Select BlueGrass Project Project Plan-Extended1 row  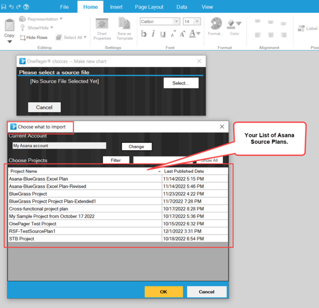(x=118, y=201)
